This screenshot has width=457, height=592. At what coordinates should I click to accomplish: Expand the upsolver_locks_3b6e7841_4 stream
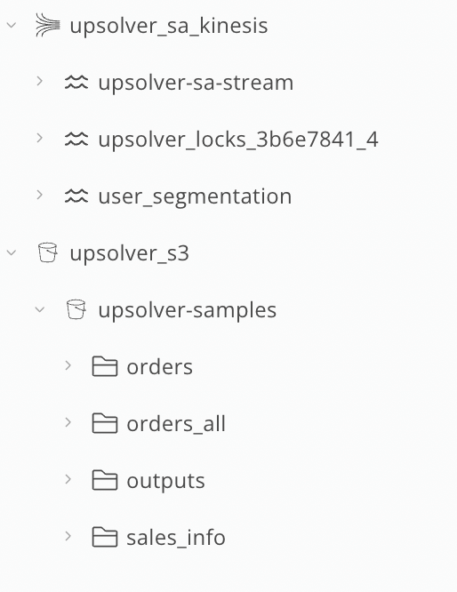(40, 138)
